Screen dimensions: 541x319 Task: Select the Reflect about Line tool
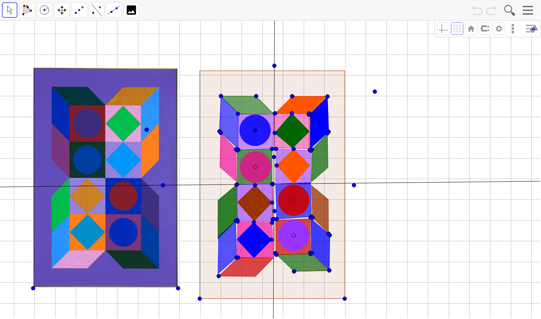[97, 10]
